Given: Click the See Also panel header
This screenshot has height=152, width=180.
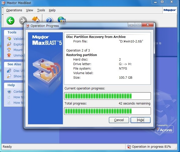Looking at the screenshot, I should [x=14, y=64].
